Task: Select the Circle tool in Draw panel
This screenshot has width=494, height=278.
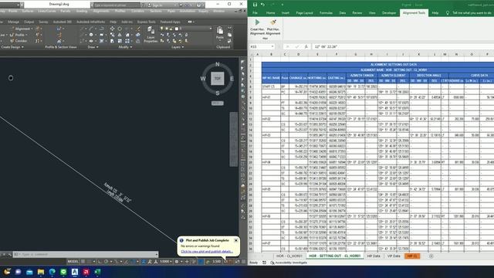Action: click(91, 35)
